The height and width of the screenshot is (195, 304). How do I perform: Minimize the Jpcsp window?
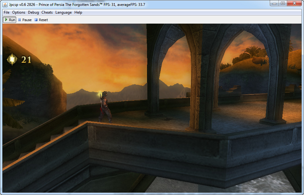click(274, 3)
